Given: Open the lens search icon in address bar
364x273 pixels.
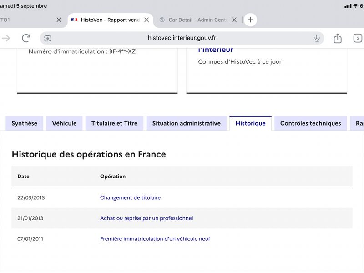Looking at the screenshot, I should tap(48, 38).
